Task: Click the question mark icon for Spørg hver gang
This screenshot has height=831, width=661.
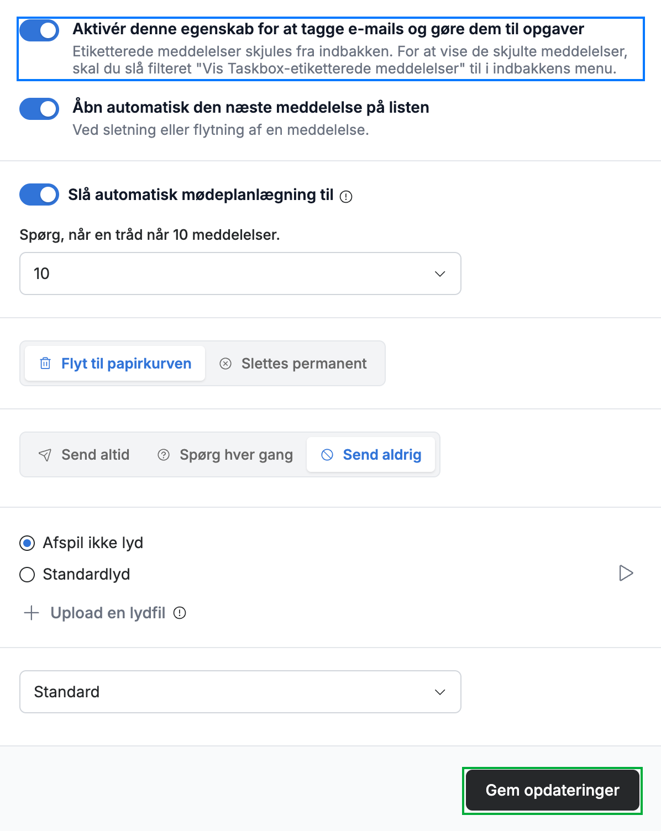Action: click(164, 455)
